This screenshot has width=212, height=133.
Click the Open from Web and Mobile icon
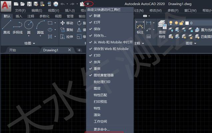(42, 4)
